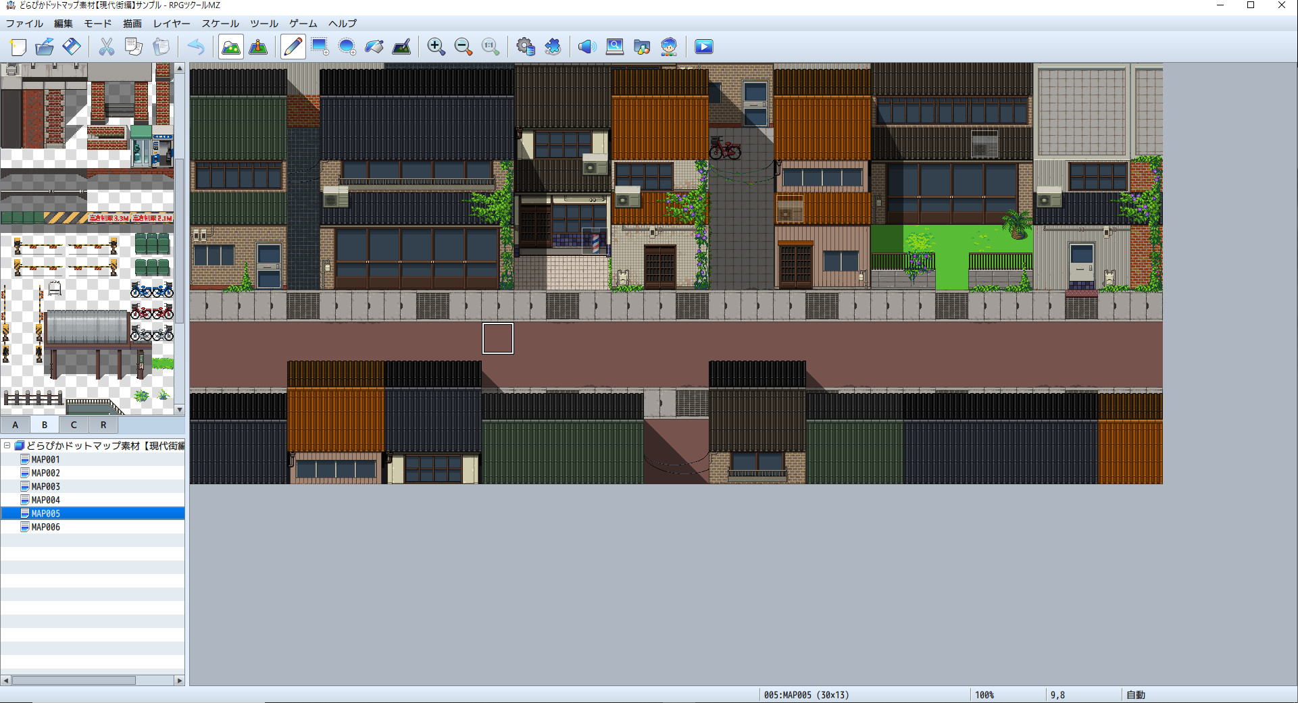
Task: Undo the last map edit
Action: click(x=196, y=47)
